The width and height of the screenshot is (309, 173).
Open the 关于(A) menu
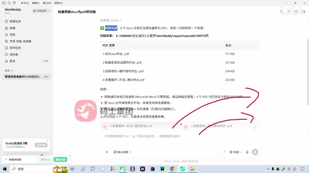(25, 3)
